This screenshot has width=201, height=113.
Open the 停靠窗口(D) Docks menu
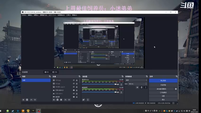[43, 15]
